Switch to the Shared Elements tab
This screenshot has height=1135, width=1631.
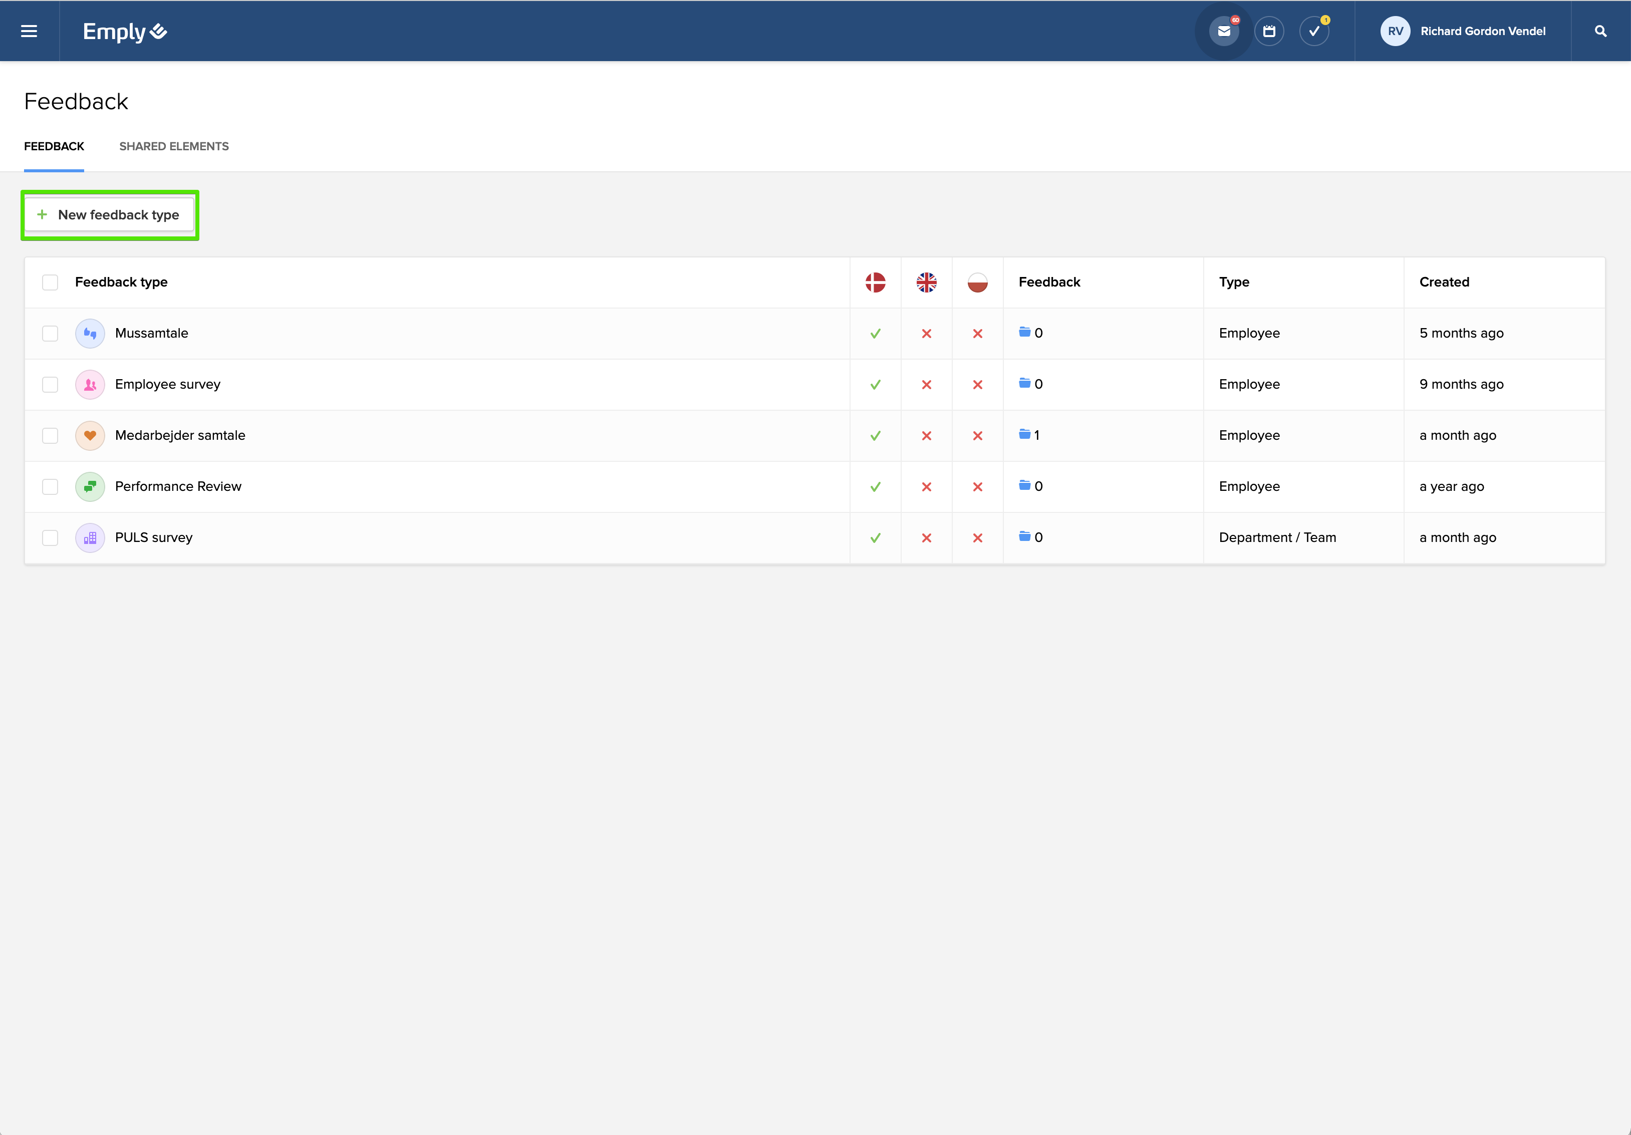pos(174,146)
